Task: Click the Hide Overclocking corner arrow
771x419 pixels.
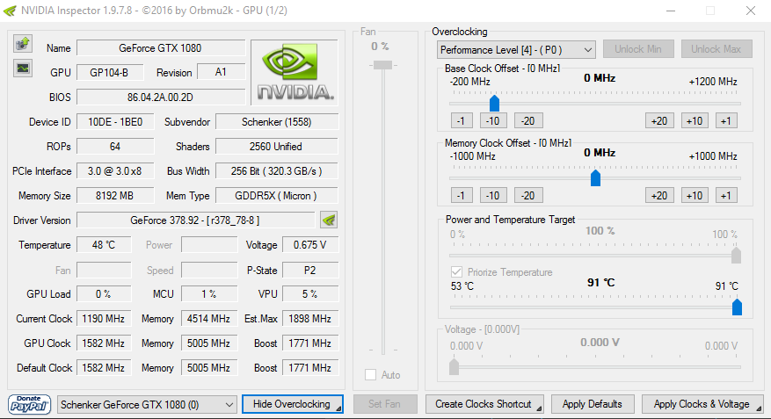Action: [338, 408]
